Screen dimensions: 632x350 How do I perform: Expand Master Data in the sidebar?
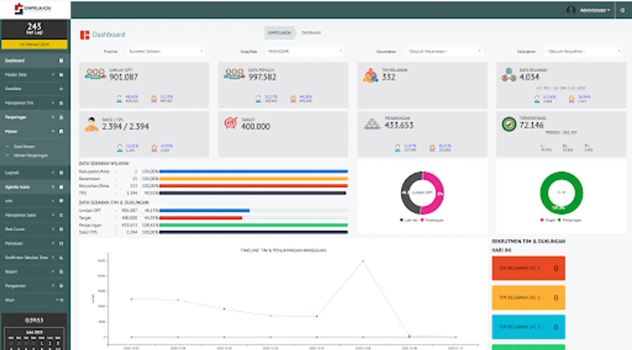(34, 75)
